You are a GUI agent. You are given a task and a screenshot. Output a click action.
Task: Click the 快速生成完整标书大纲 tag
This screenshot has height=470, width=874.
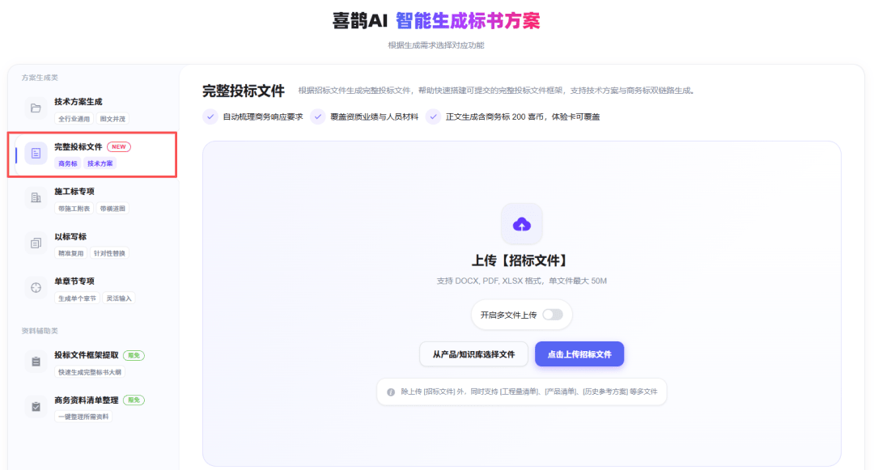(x=90, y=372)
